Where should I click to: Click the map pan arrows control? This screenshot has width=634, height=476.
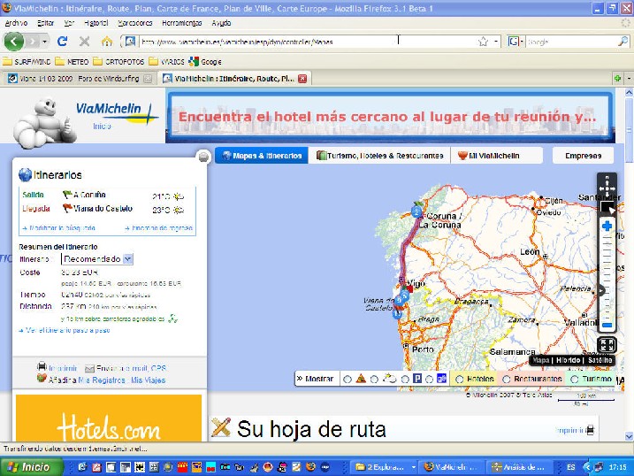click(607, 188)
